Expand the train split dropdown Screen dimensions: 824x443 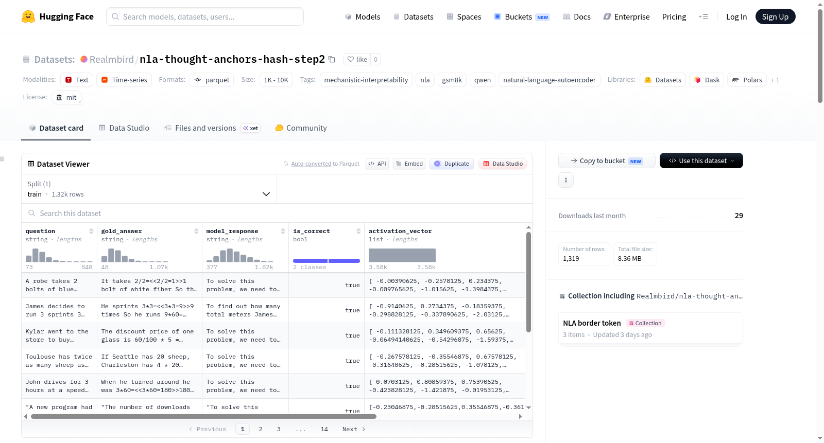[x=149, y=189]
